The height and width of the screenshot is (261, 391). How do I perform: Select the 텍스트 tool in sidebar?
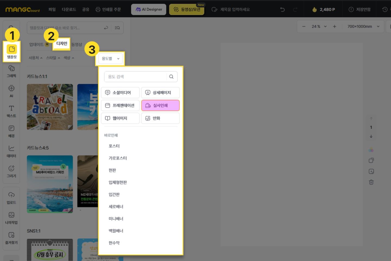tap(11, 111)
